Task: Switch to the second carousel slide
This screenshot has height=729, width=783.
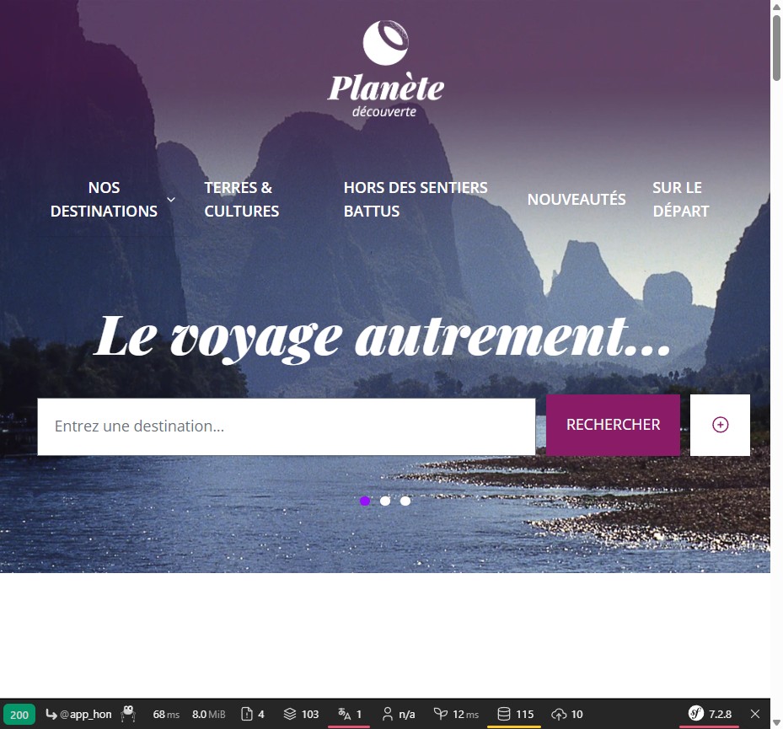Action: pyautogui.click(x=385, y=501)
